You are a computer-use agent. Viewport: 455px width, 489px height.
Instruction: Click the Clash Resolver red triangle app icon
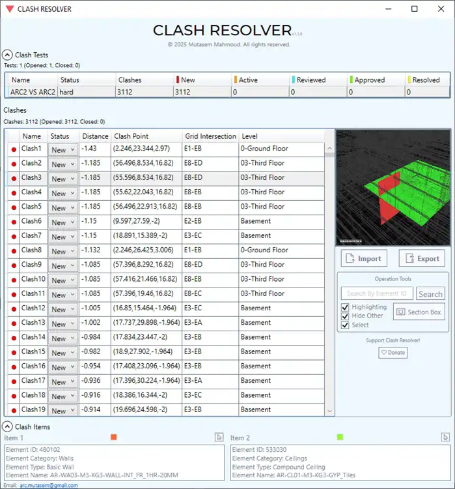10,9
